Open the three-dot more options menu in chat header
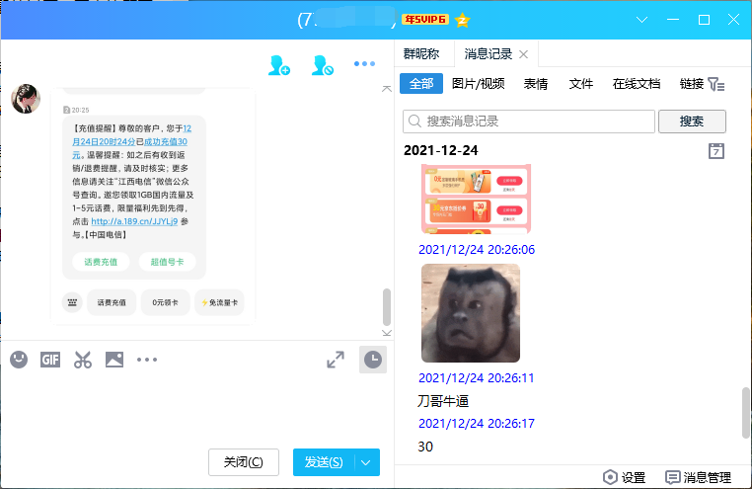The width and height of the screenshot is (752, 489). (x=364, y=64)
